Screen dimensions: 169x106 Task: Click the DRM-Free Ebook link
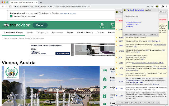(x=137, y=82)
